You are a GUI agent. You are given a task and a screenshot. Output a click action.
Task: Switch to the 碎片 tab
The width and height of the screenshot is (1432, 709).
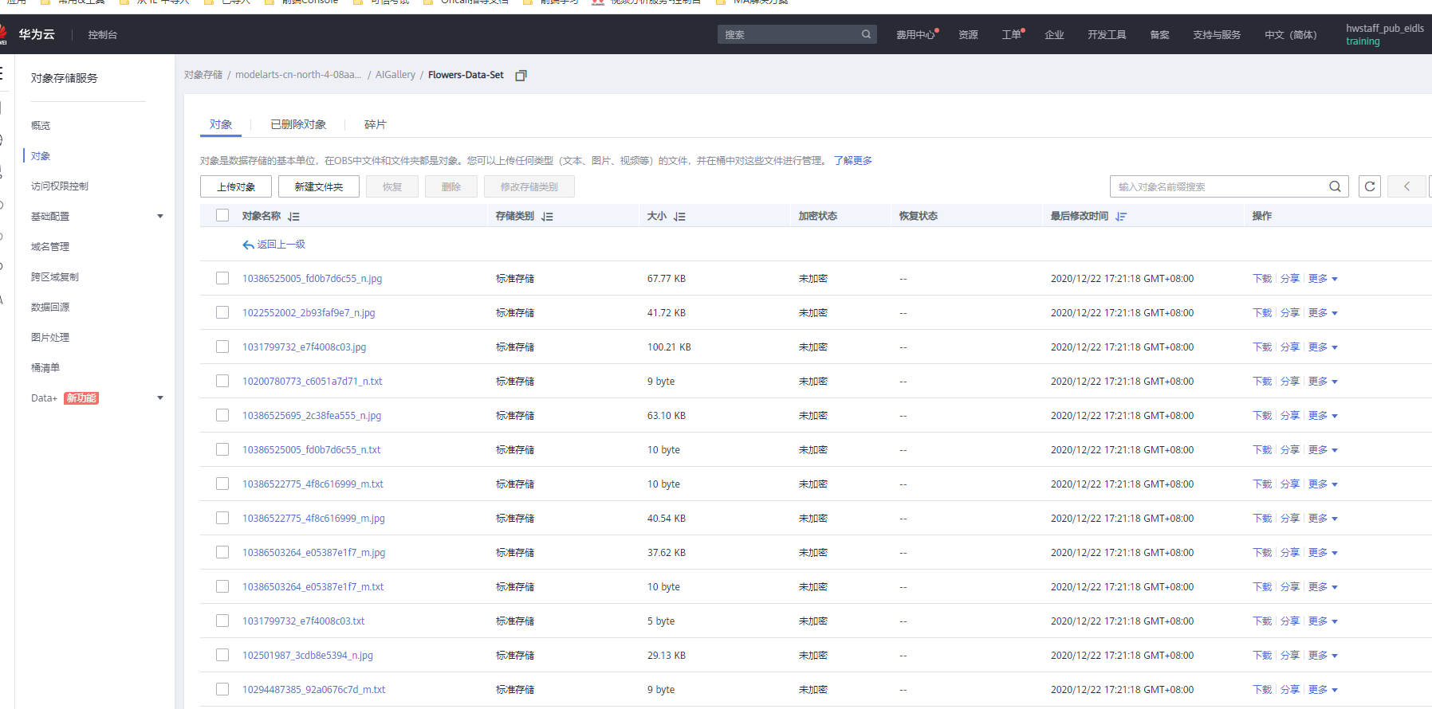click(375, 124)
